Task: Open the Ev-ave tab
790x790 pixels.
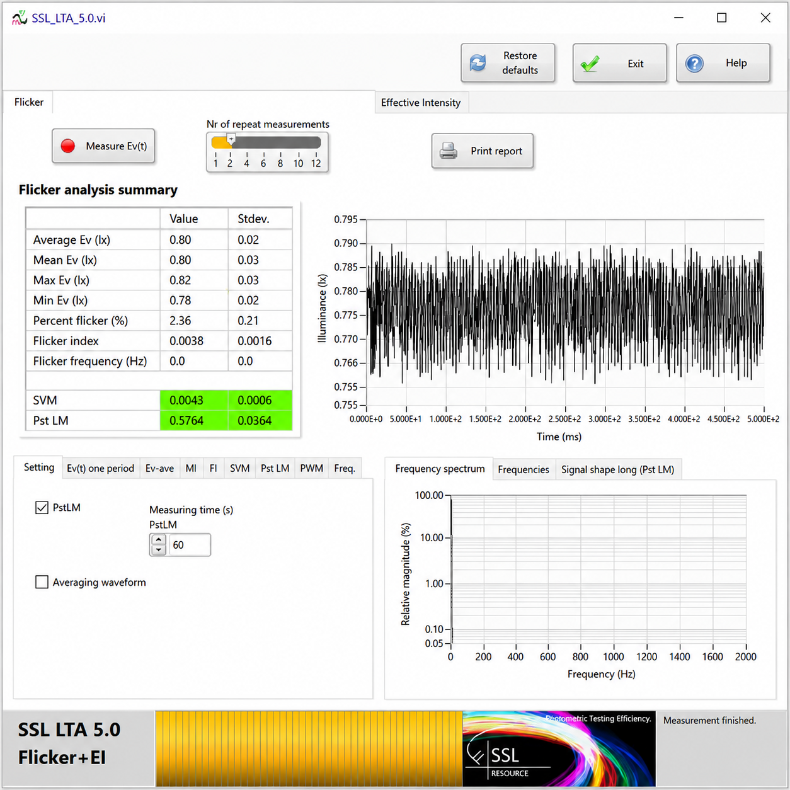Action: (159, 468)
